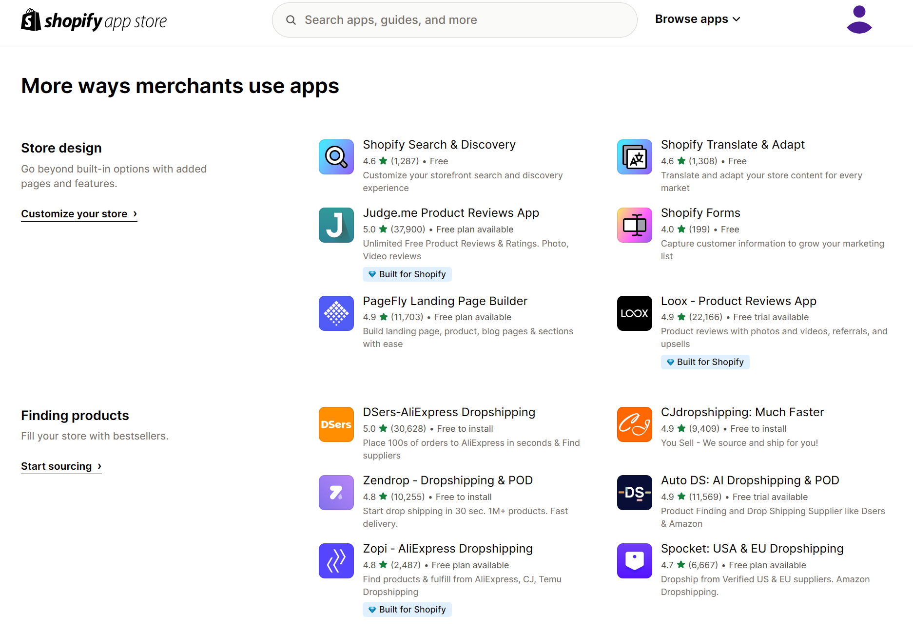The width and height of the screenshot is (913, 632).
Task: Open Shopify Search & Discovery title
Action: coord(439,145)
